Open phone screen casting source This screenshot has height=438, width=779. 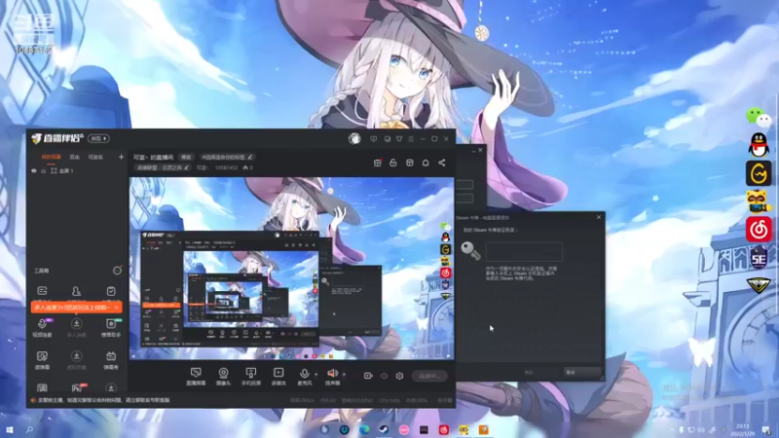[251, 377]
